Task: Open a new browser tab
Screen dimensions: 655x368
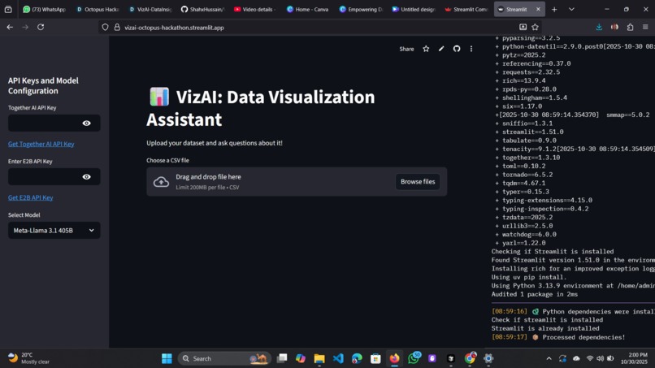Action: 554,9
